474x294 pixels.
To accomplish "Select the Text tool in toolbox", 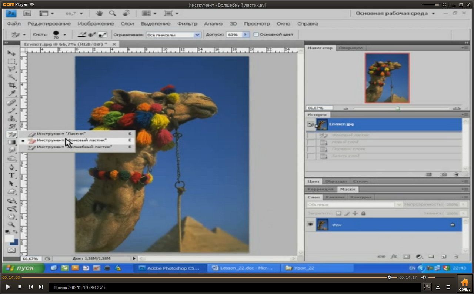I will tap(11, 176).
